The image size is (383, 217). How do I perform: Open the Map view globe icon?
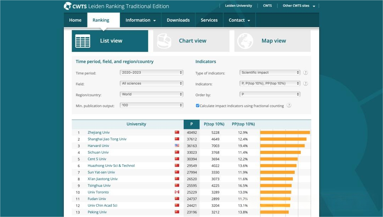[x=245, y=41]
